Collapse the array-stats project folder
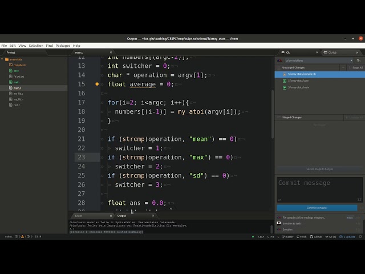This screenshot has width=365, height=274. tap(2, 59)
